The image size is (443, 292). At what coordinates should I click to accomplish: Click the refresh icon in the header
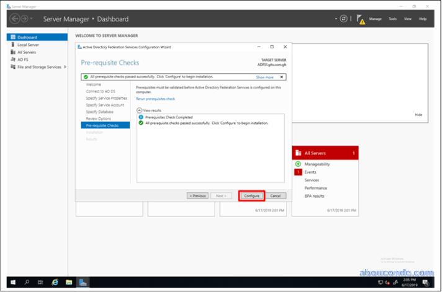point(343,19)
